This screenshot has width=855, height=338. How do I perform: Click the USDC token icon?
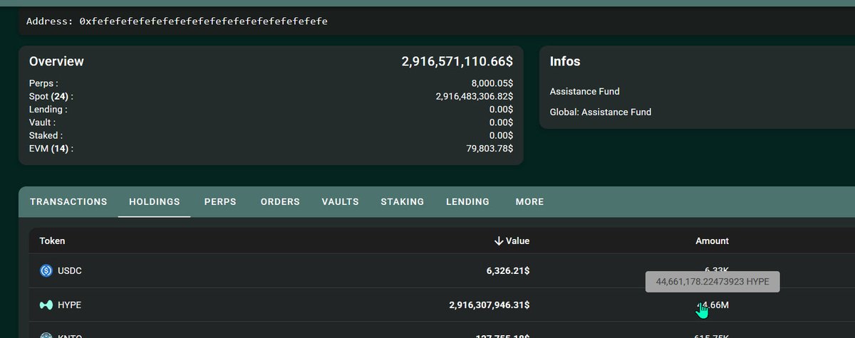tap(46, 270)
